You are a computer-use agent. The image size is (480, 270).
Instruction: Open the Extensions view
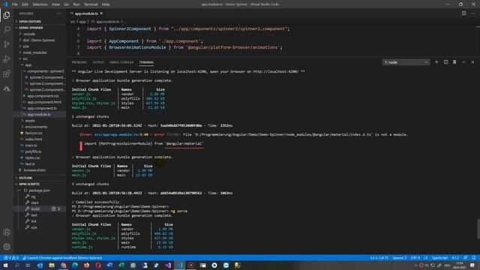(7, 73)
